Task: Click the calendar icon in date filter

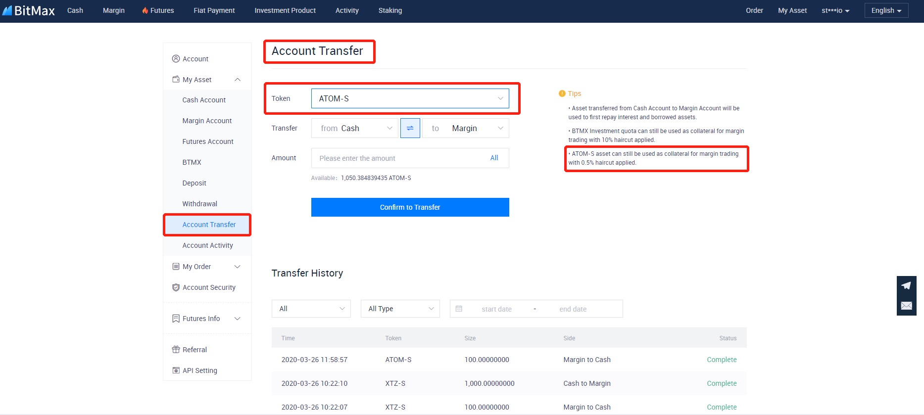Action: click(x=459, y=309)
